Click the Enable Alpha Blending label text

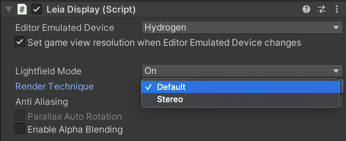click(75, 129)
